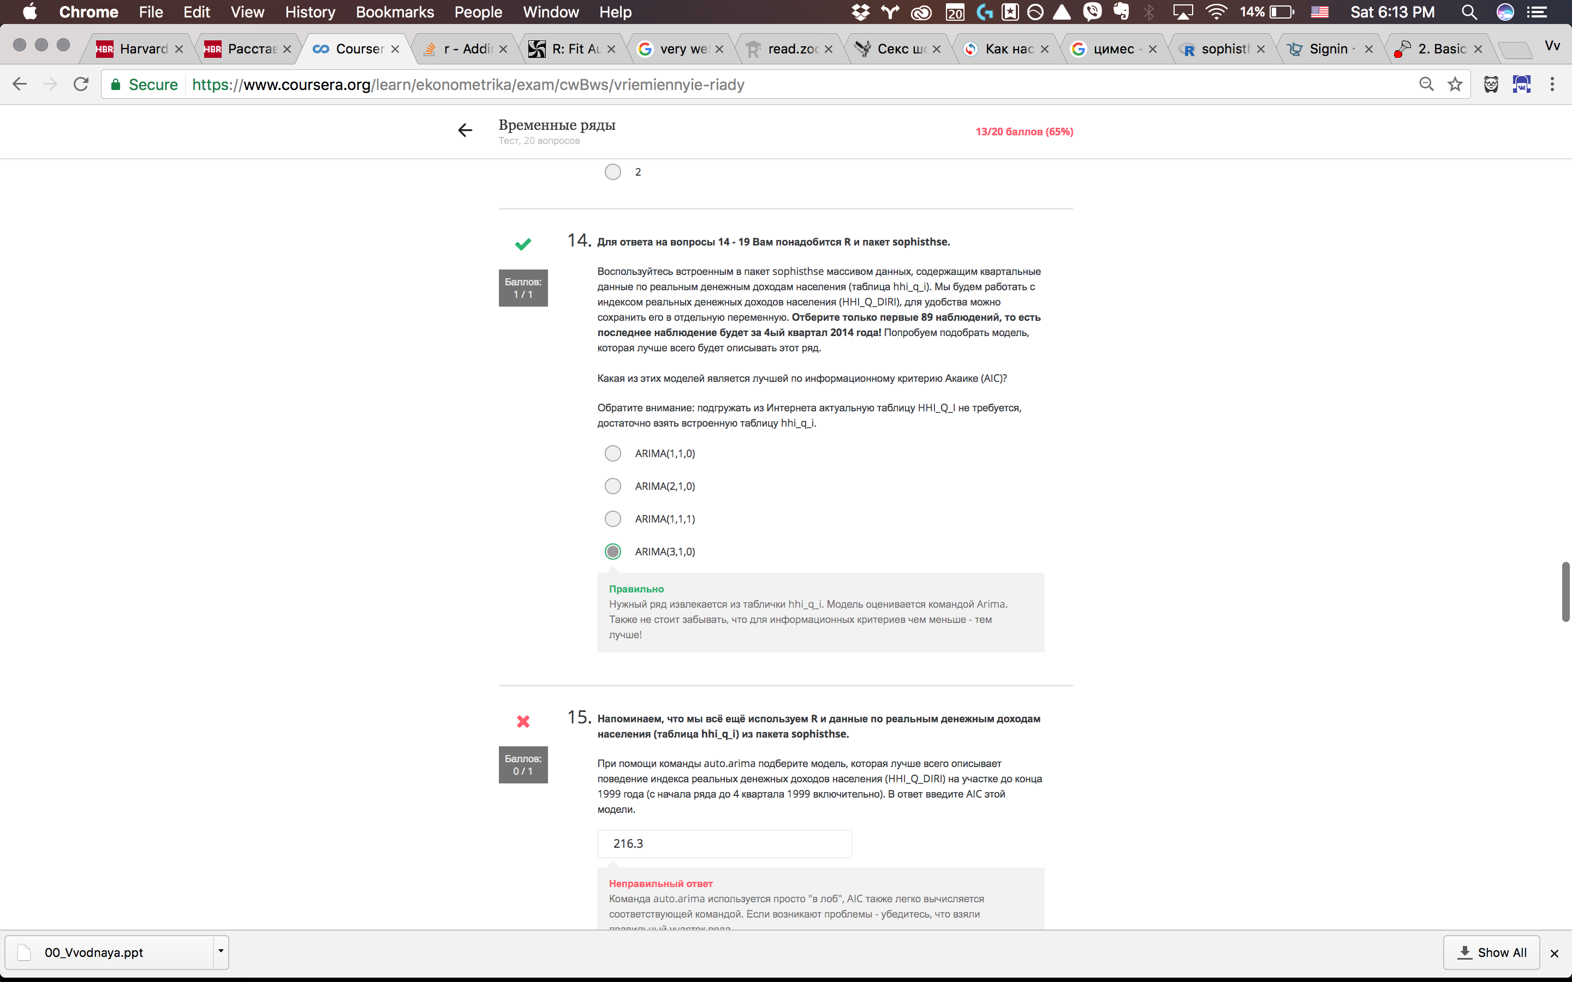Open dropdown arrow for 00_Vvodnaya.ppt download
Screen dimensions: 1572x982
point(221,951)
